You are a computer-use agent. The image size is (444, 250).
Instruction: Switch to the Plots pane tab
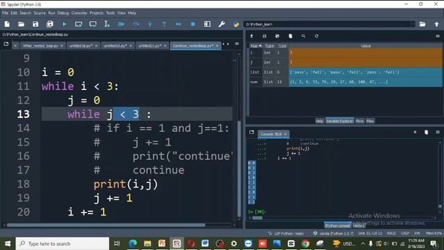point(359,121)
